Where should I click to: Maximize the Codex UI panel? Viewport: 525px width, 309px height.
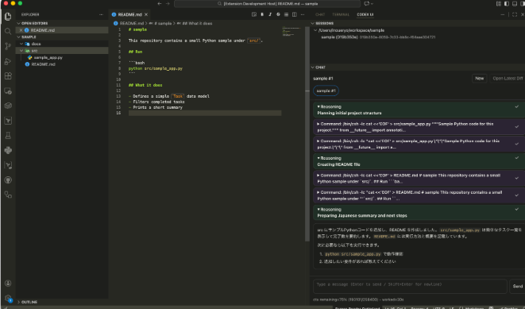point(515,14)
